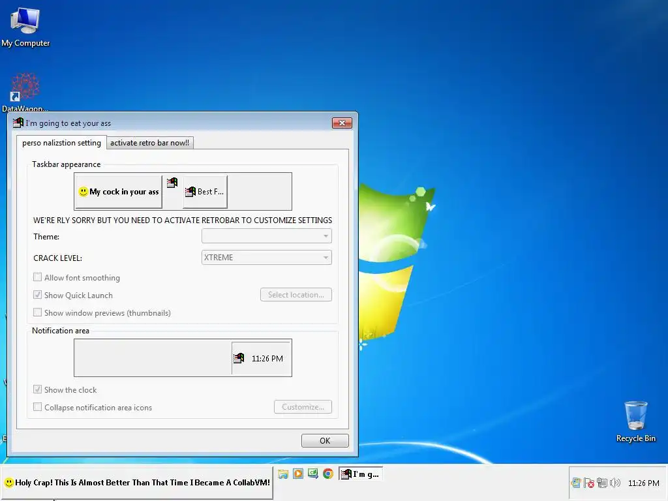
Task: Click the 'Theme:' label
Action: pyautogui.click(x=46, y=237)
